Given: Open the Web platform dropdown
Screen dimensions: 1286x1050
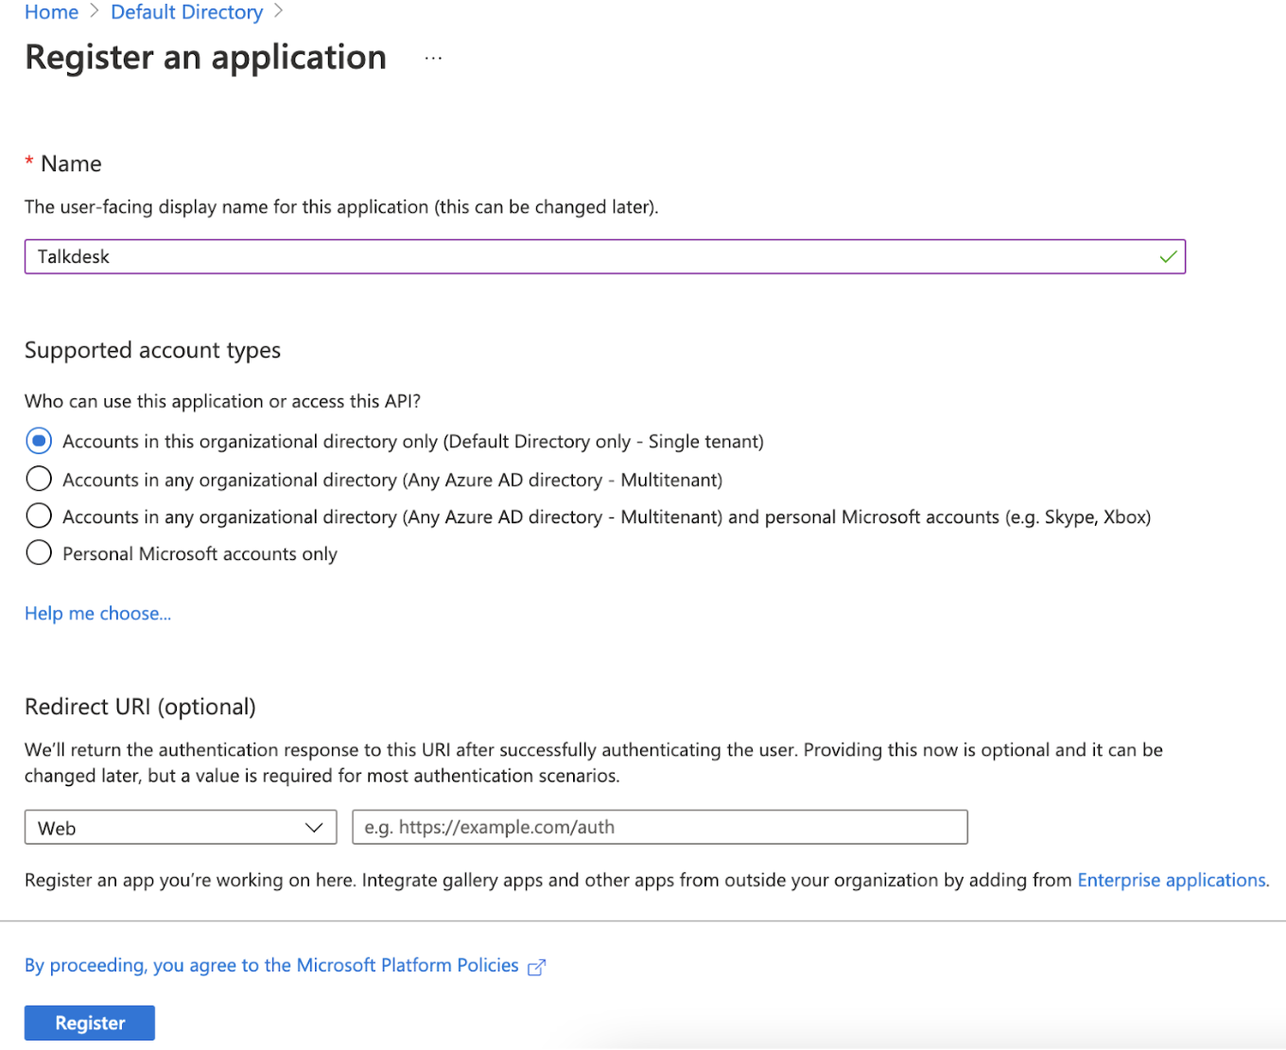Looking at the screenshot, I should tap(181, 828).
